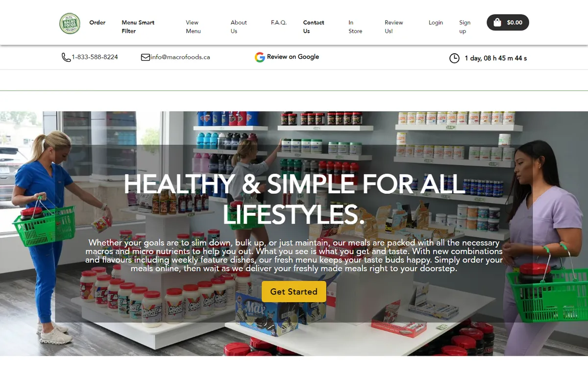Click the envelope email icon
This screenshot has width=588, height=367.
coord(146,57)
